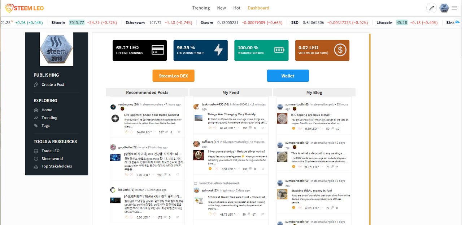The height and width of the screenshot is (225, 462).
Task: Click the SteemLeo DEX button
Action: 174,76
